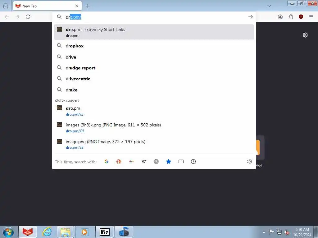Go back with the back arrow
Image resolution: width=318 pixels, height=238 pixels.
coord(7,17)
